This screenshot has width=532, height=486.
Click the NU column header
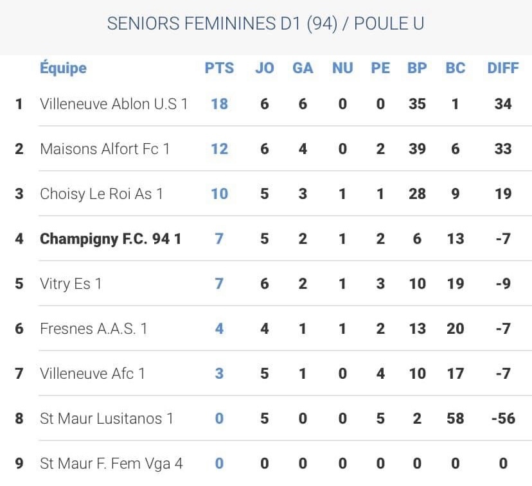(342, 67)
